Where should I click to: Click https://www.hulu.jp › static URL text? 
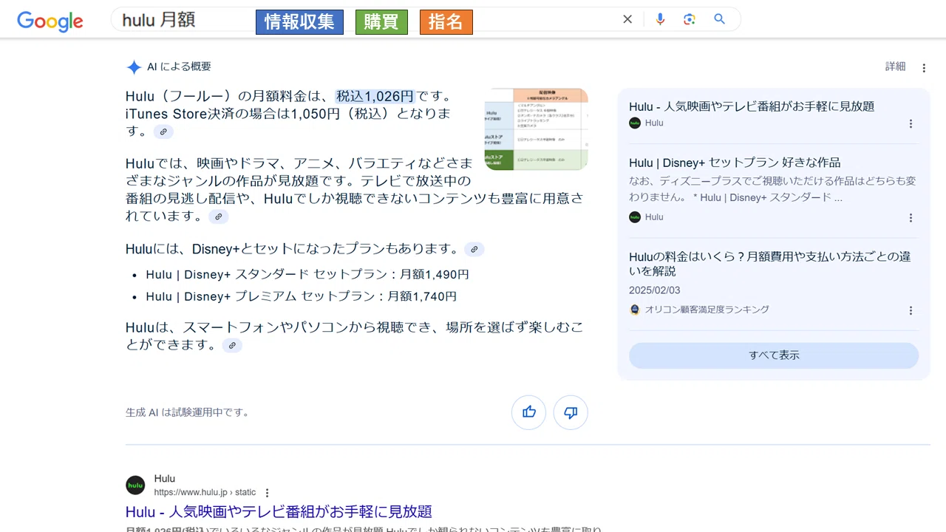pyautogui.click(x=205, y=493)
